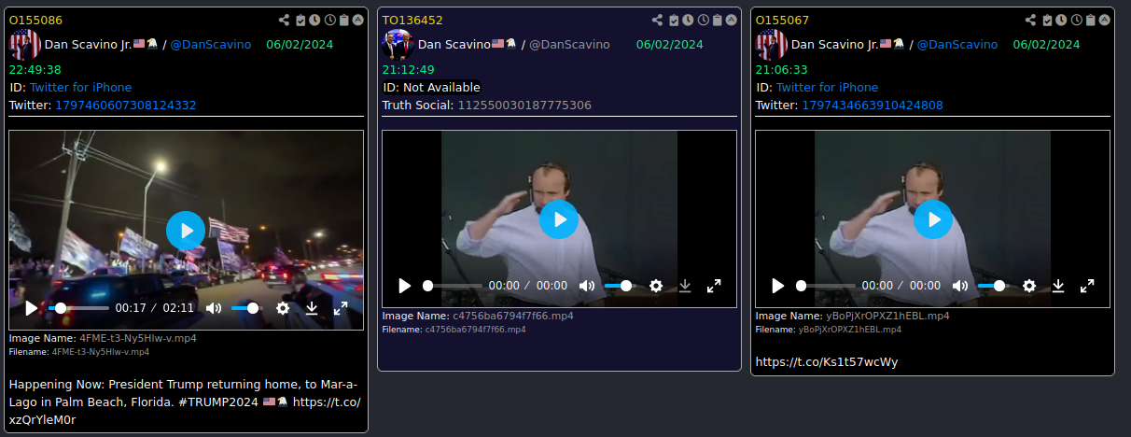Collapse card O155067 with up-chevron icon
Screen dimensions: 1131x437
1105,20
